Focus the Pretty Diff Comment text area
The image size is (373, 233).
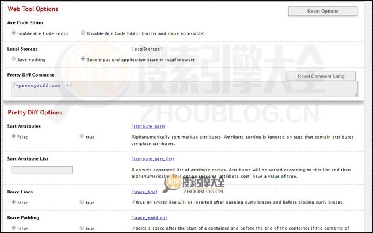point(185,89)
